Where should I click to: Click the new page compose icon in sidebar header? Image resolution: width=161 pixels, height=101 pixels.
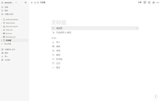click(26, 3)
